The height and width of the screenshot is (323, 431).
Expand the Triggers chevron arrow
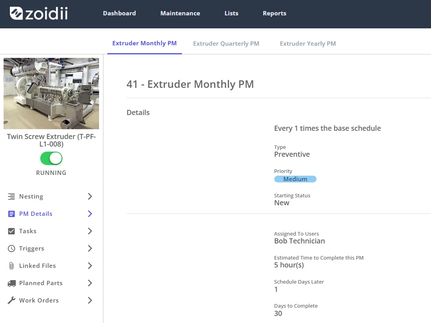pos(90,249)
